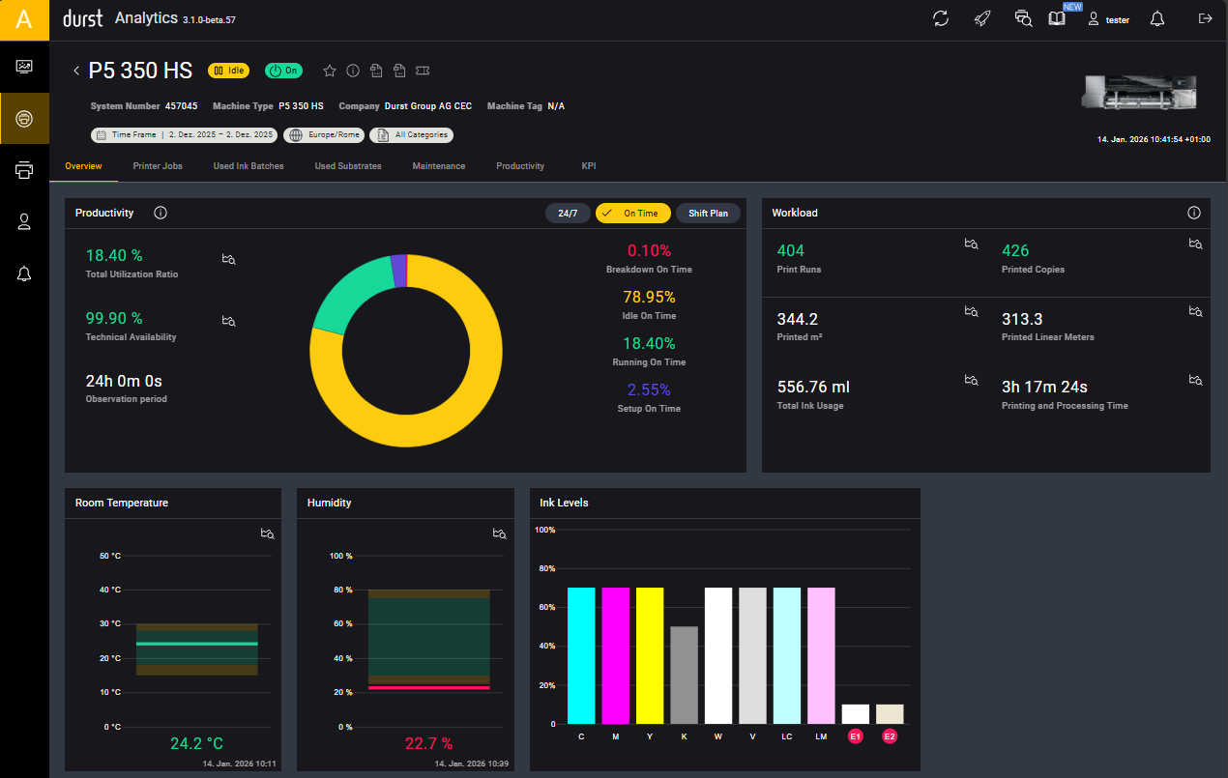Open the Europe/Rome timezone selector
Image resolution: width=1228 pixels, height=778 pixels.
[x=324, y=135]
